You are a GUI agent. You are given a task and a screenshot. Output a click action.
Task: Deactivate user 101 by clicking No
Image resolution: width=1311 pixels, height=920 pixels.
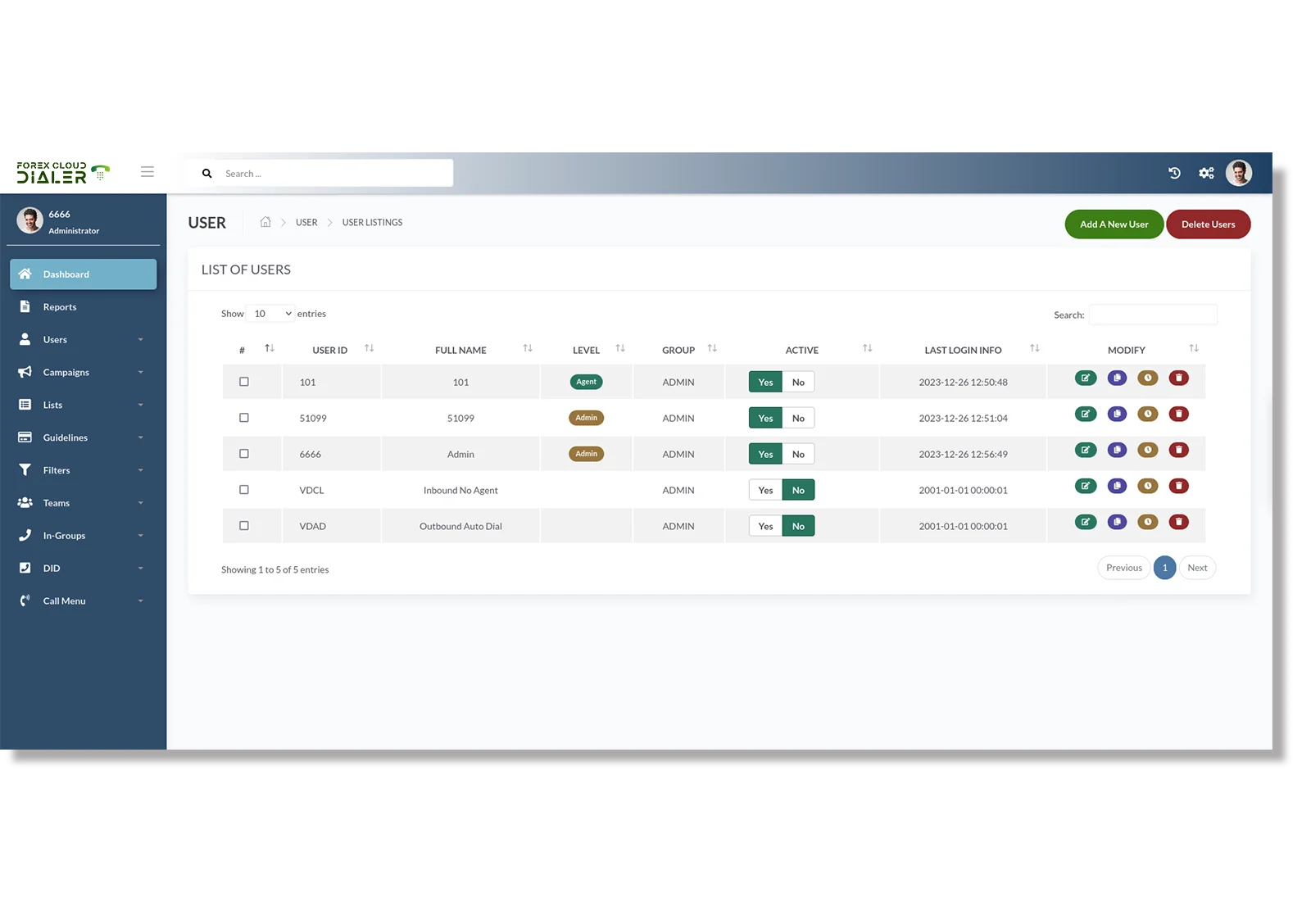pyautogui.click(x=798, y=381)
